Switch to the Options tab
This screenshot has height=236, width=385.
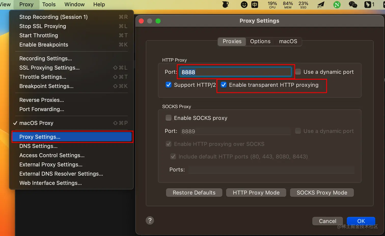[260, 41]
